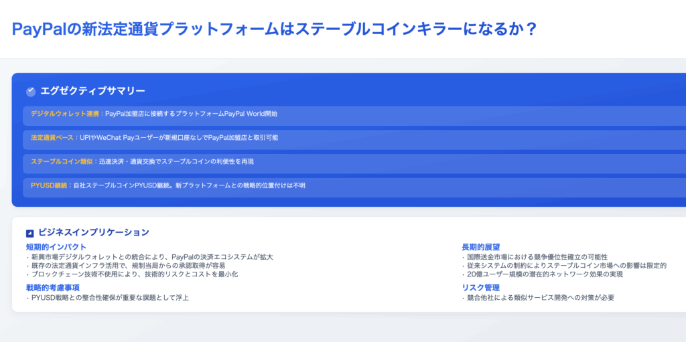Click the page title PayPalの新法定通貨プラットフォーム
Screen dimensions: 686x342
pos(274,29)
